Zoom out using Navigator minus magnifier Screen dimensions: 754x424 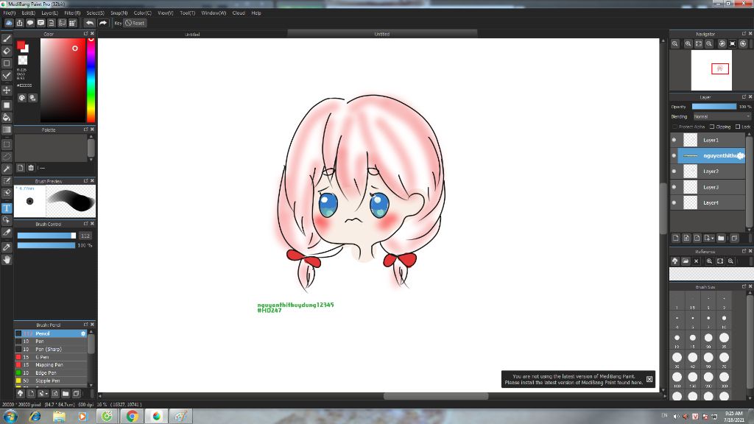tap(709, 43)
